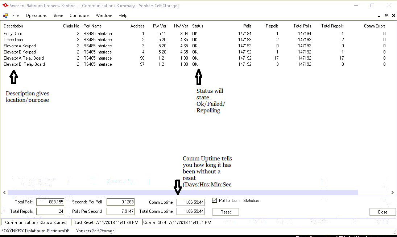Click HW version 3.04 of Entry Door
This screenshot has height=237, width=397.
[184, 34]
